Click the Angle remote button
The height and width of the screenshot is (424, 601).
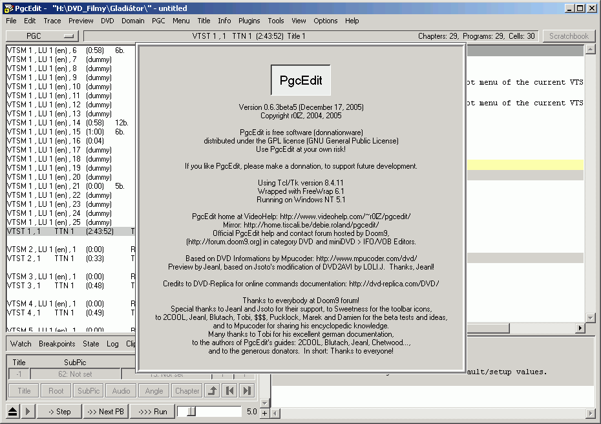pos(154,390)
